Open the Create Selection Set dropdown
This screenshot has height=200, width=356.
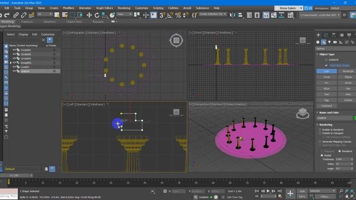212,14
